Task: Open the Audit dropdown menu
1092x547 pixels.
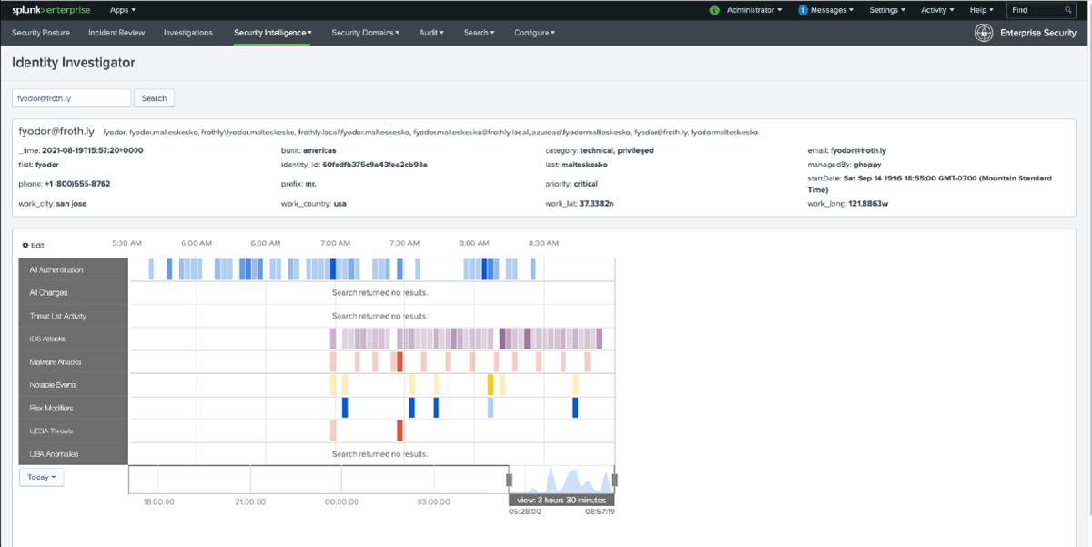Action: [x=430, y=32]
